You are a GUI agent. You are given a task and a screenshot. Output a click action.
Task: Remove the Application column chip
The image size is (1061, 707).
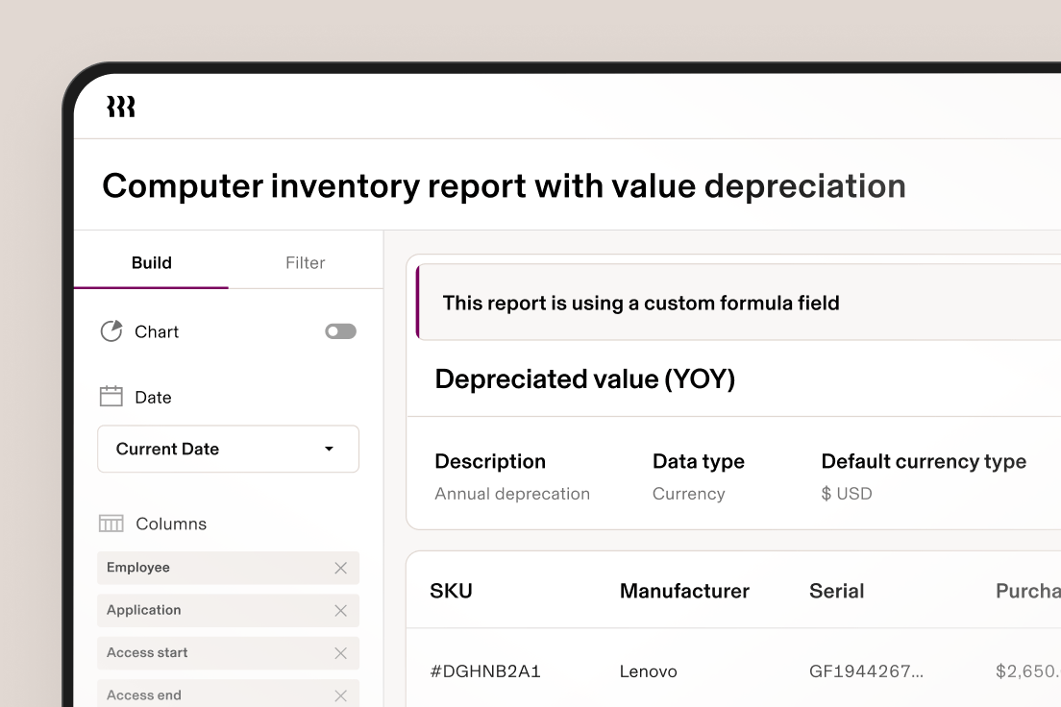[341, 610]
